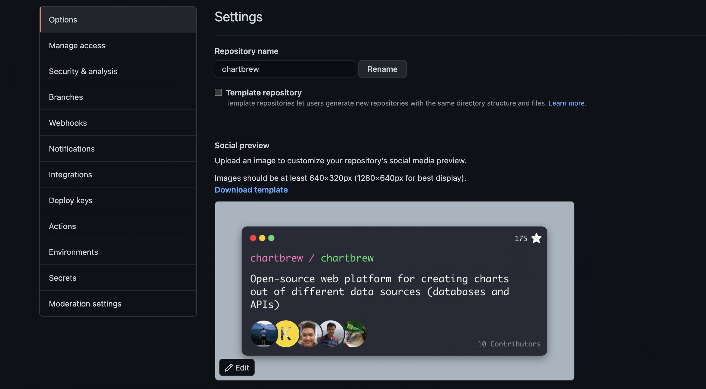Click the pencil icon on Edit button
The width and height of the screenshot is (706, 389).
point(229,368)
